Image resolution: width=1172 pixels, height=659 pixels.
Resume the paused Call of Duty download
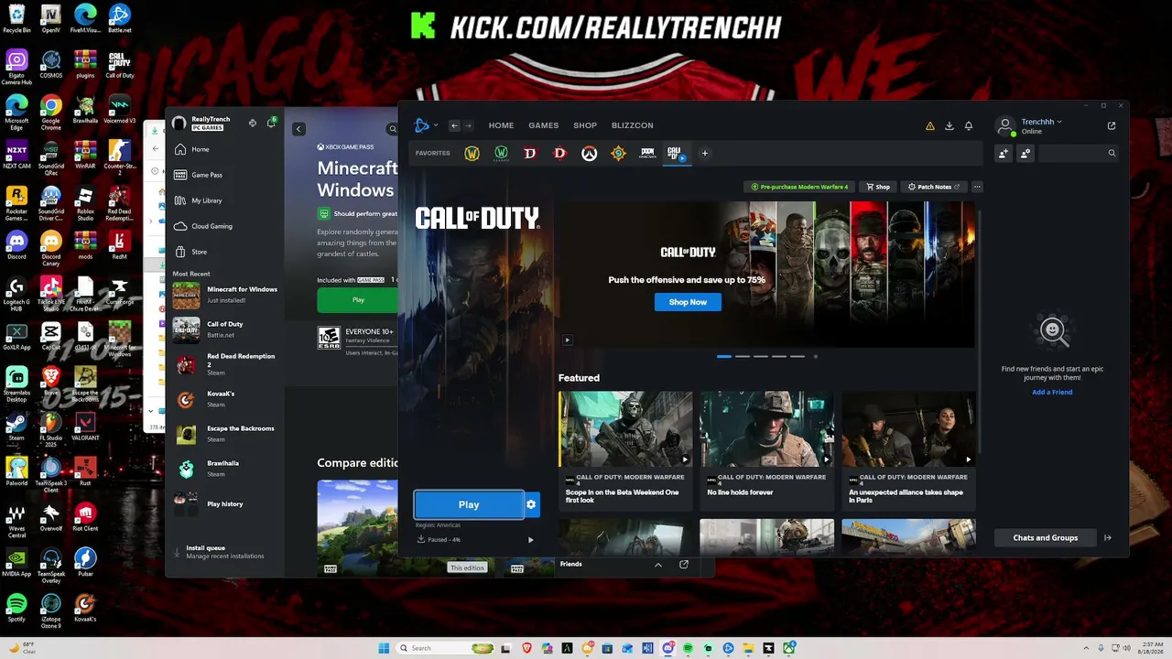[x=531, y=540]
